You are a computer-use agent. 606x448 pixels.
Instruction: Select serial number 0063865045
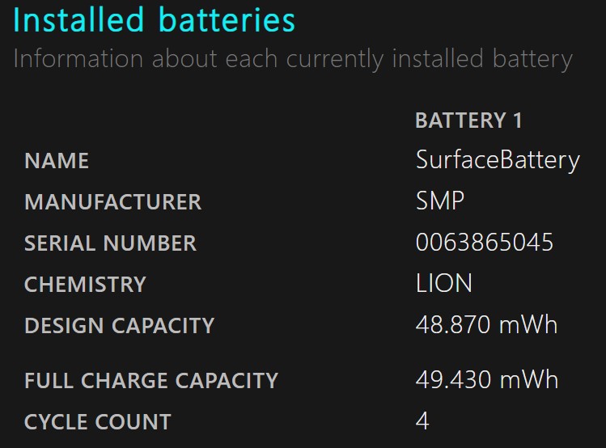tap(485, 242)
